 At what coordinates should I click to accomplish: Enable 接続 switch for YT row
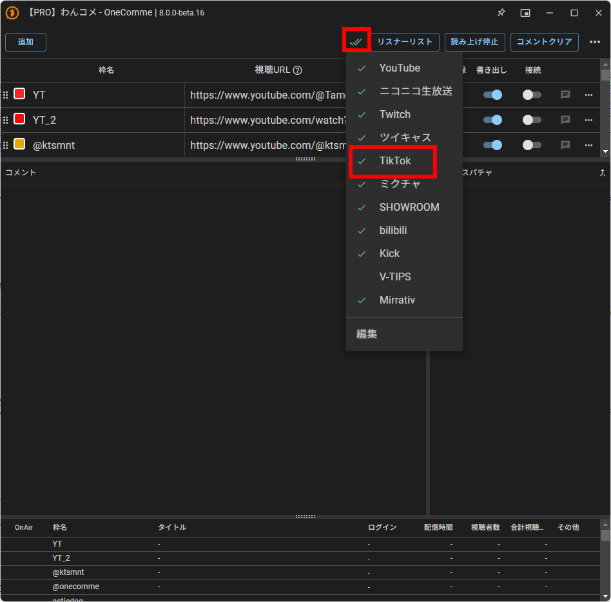point(532,95)
